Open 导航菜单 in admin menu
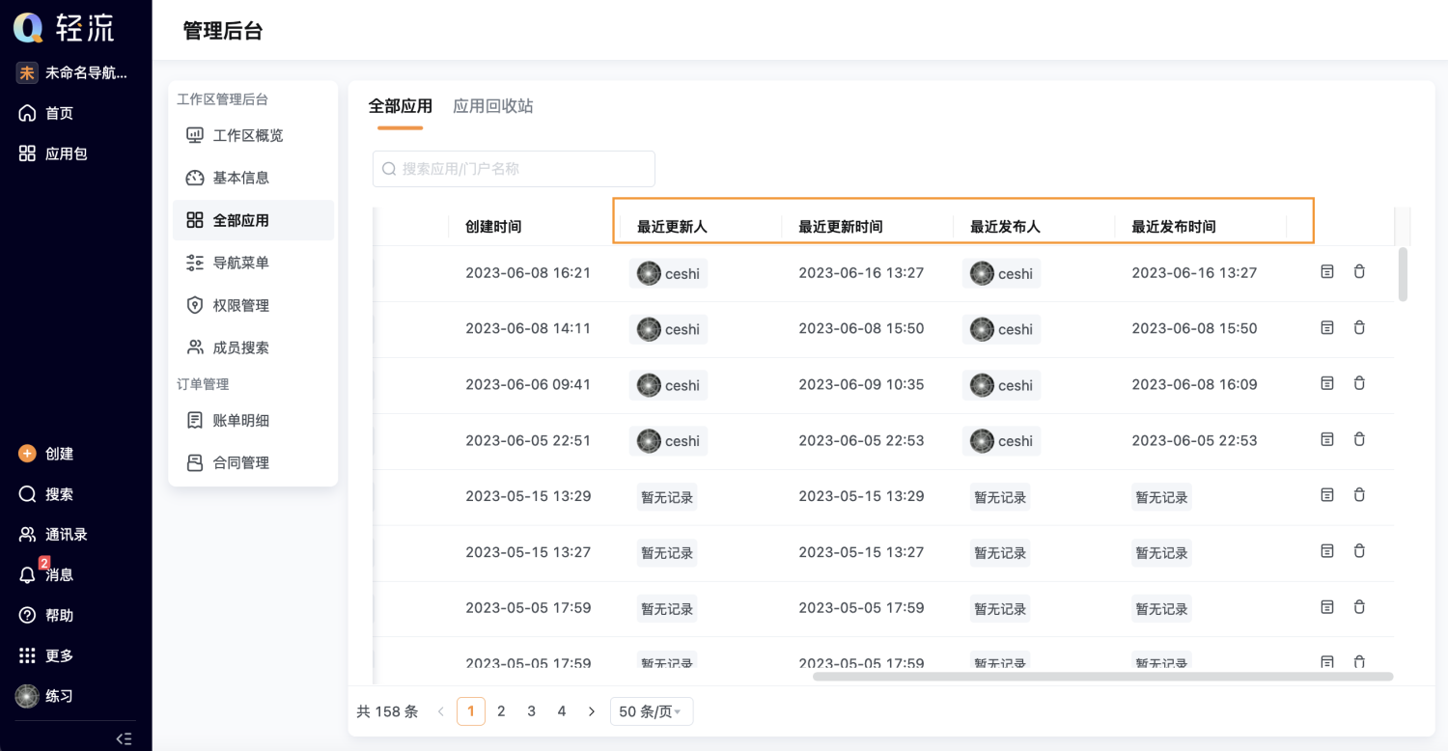1448x751 pixels. pos(253,264)
